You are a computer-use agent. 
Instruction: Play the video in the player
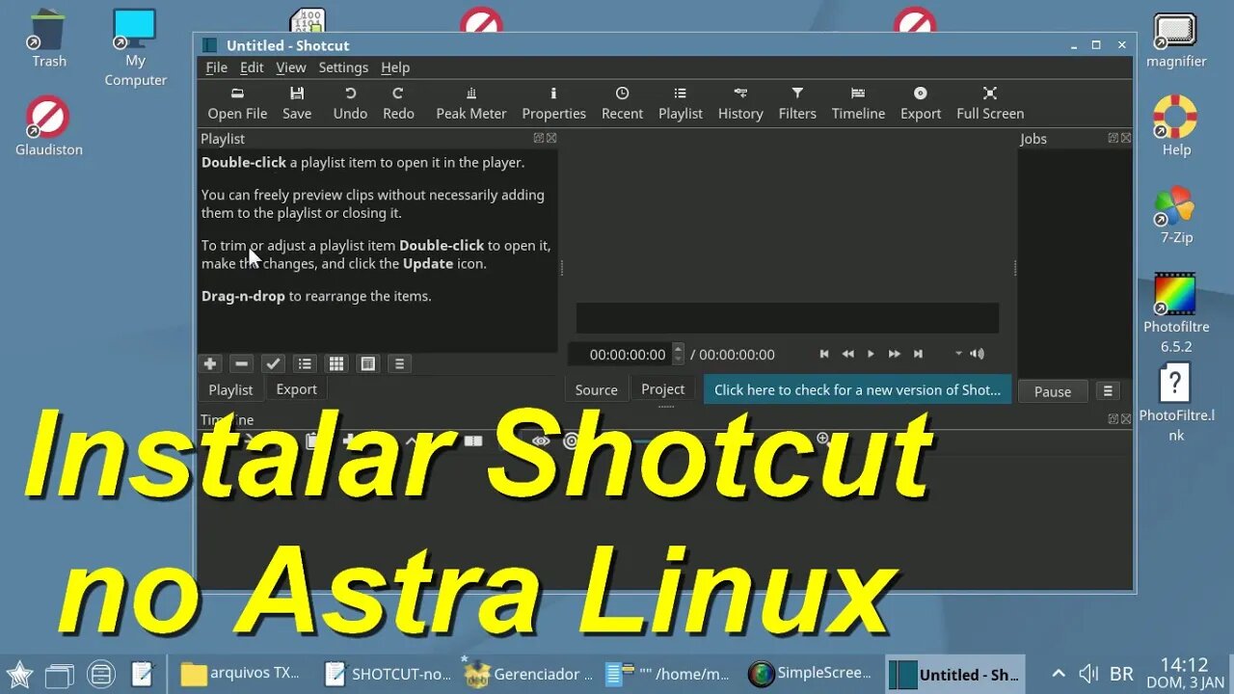click(x=871, y=354)
